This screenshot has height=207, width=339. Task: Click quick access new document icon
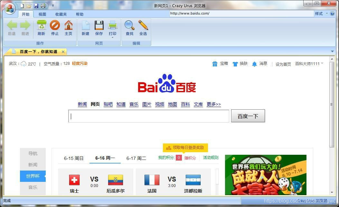[x=22, y=5]
